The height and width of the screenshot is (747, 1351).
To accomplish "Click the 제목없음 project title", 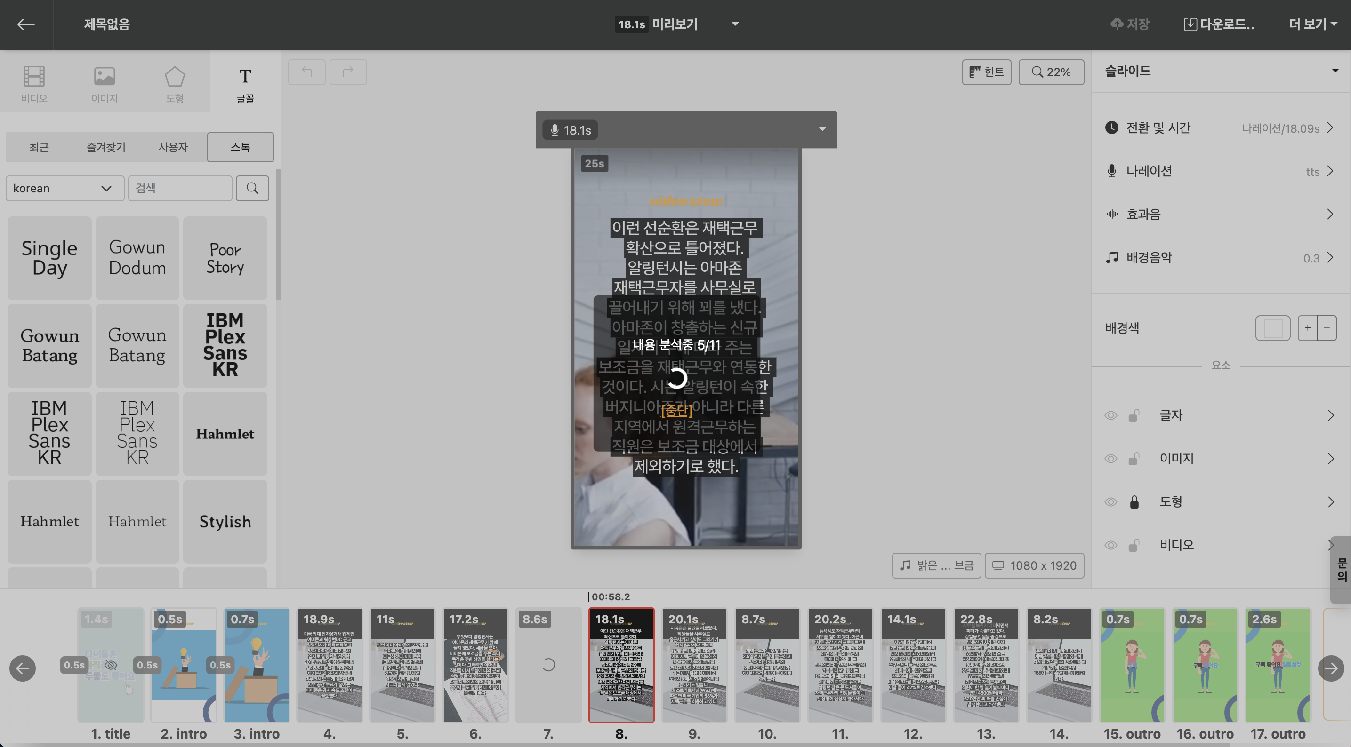I will tap(107, 24).
